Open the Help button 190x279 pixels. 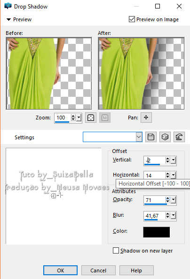click(136, 271)
